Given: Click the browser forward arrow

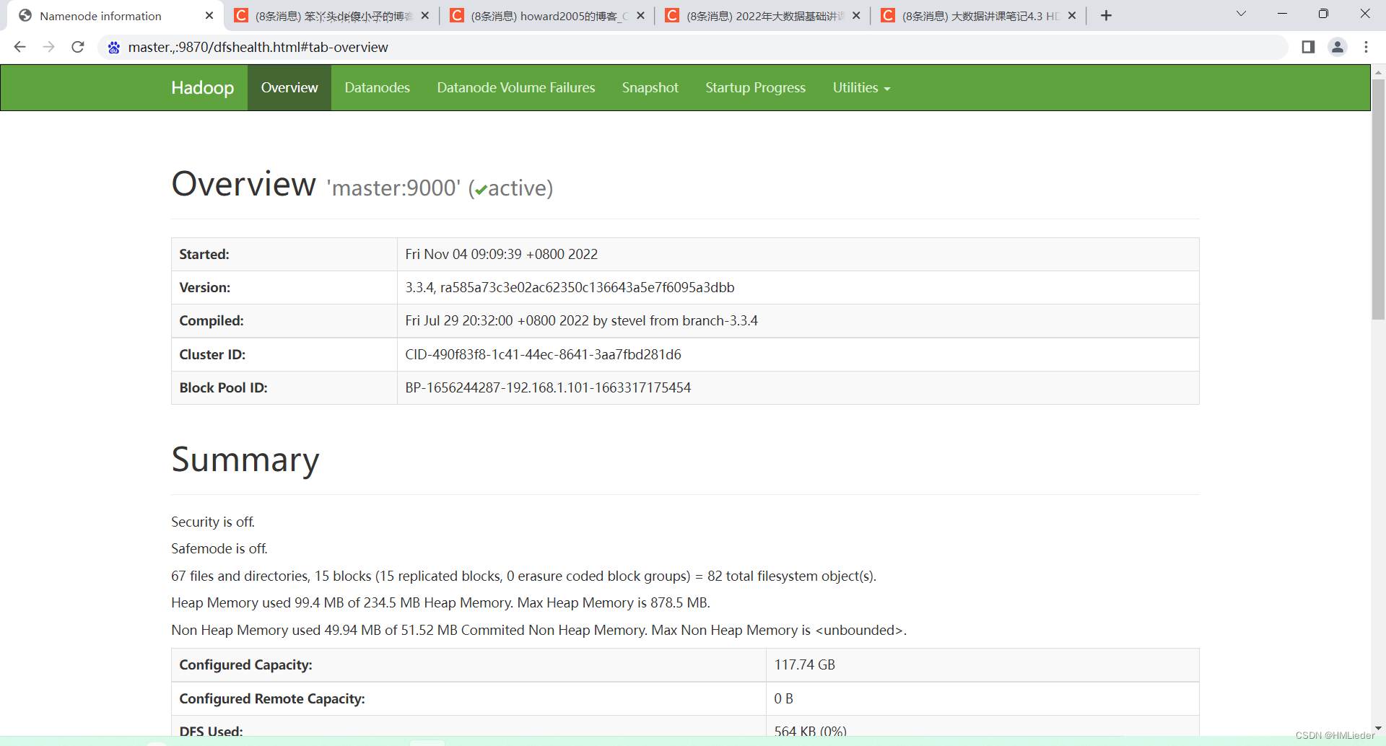Looking at the screenshot, I should point(48,47).
